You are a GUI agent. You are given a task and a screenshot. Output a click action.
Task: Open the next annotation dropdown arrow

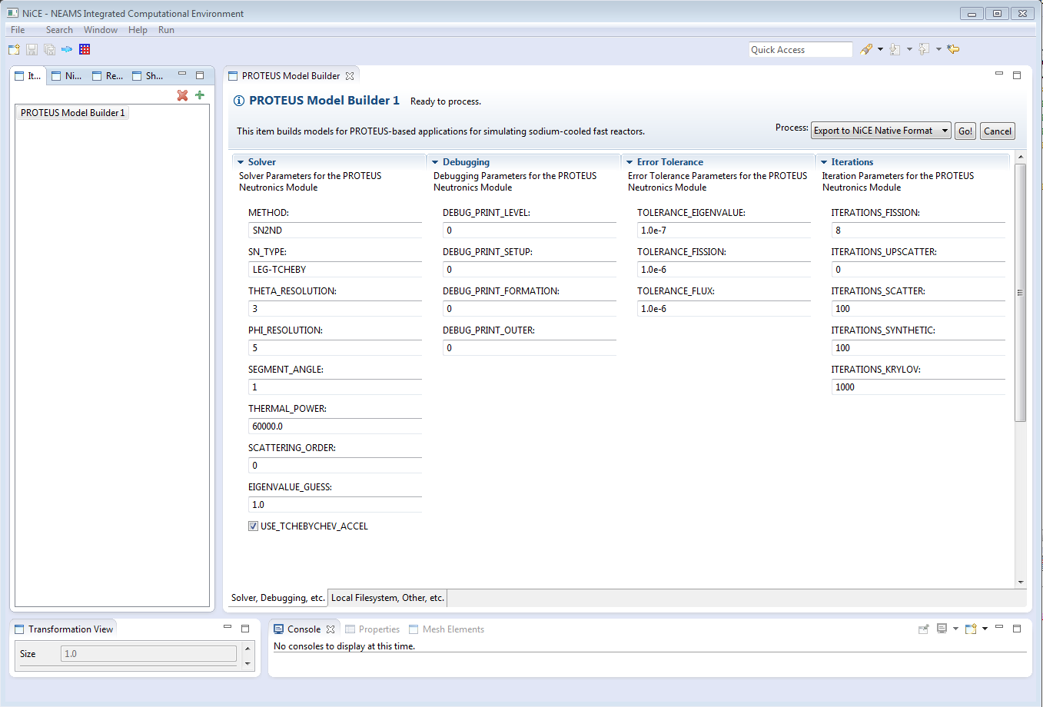click(909, 49)
